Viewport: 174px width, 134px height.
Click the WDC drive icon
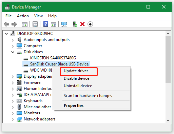click(x=26, y=71)
